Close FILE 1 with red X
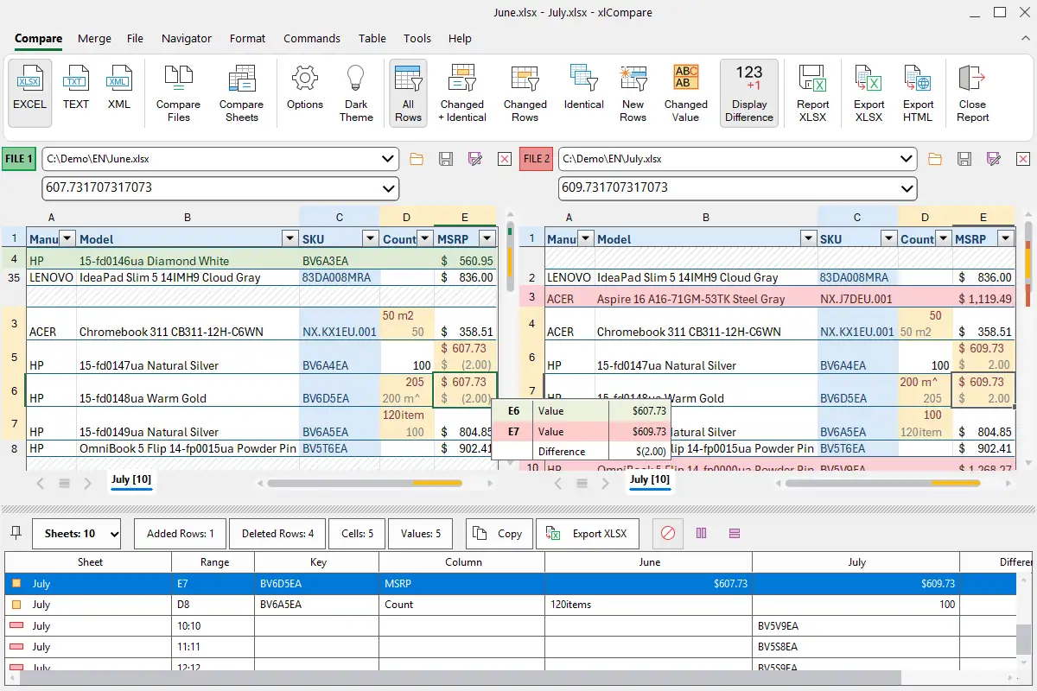This screenshot has height=691, width=1037. [505, 159]
